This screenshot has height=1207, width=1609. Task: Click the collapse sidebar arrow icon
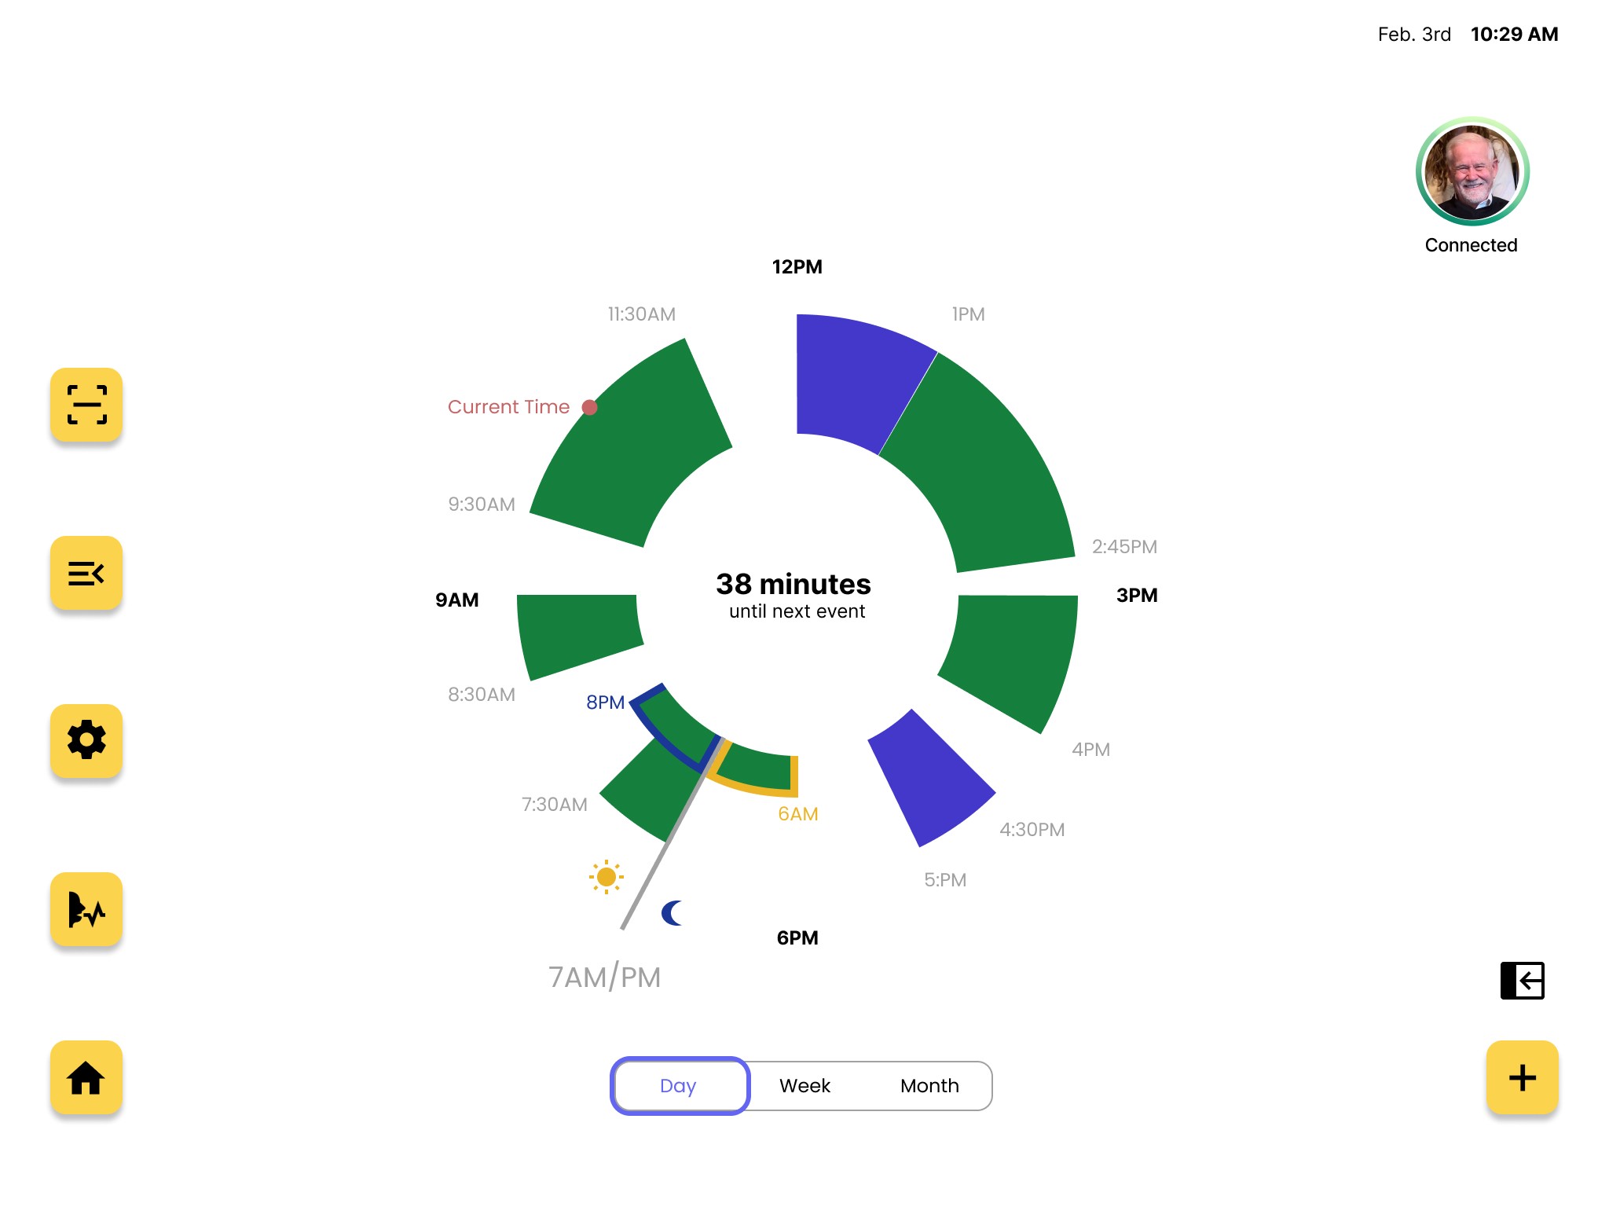pos(1522,980)
